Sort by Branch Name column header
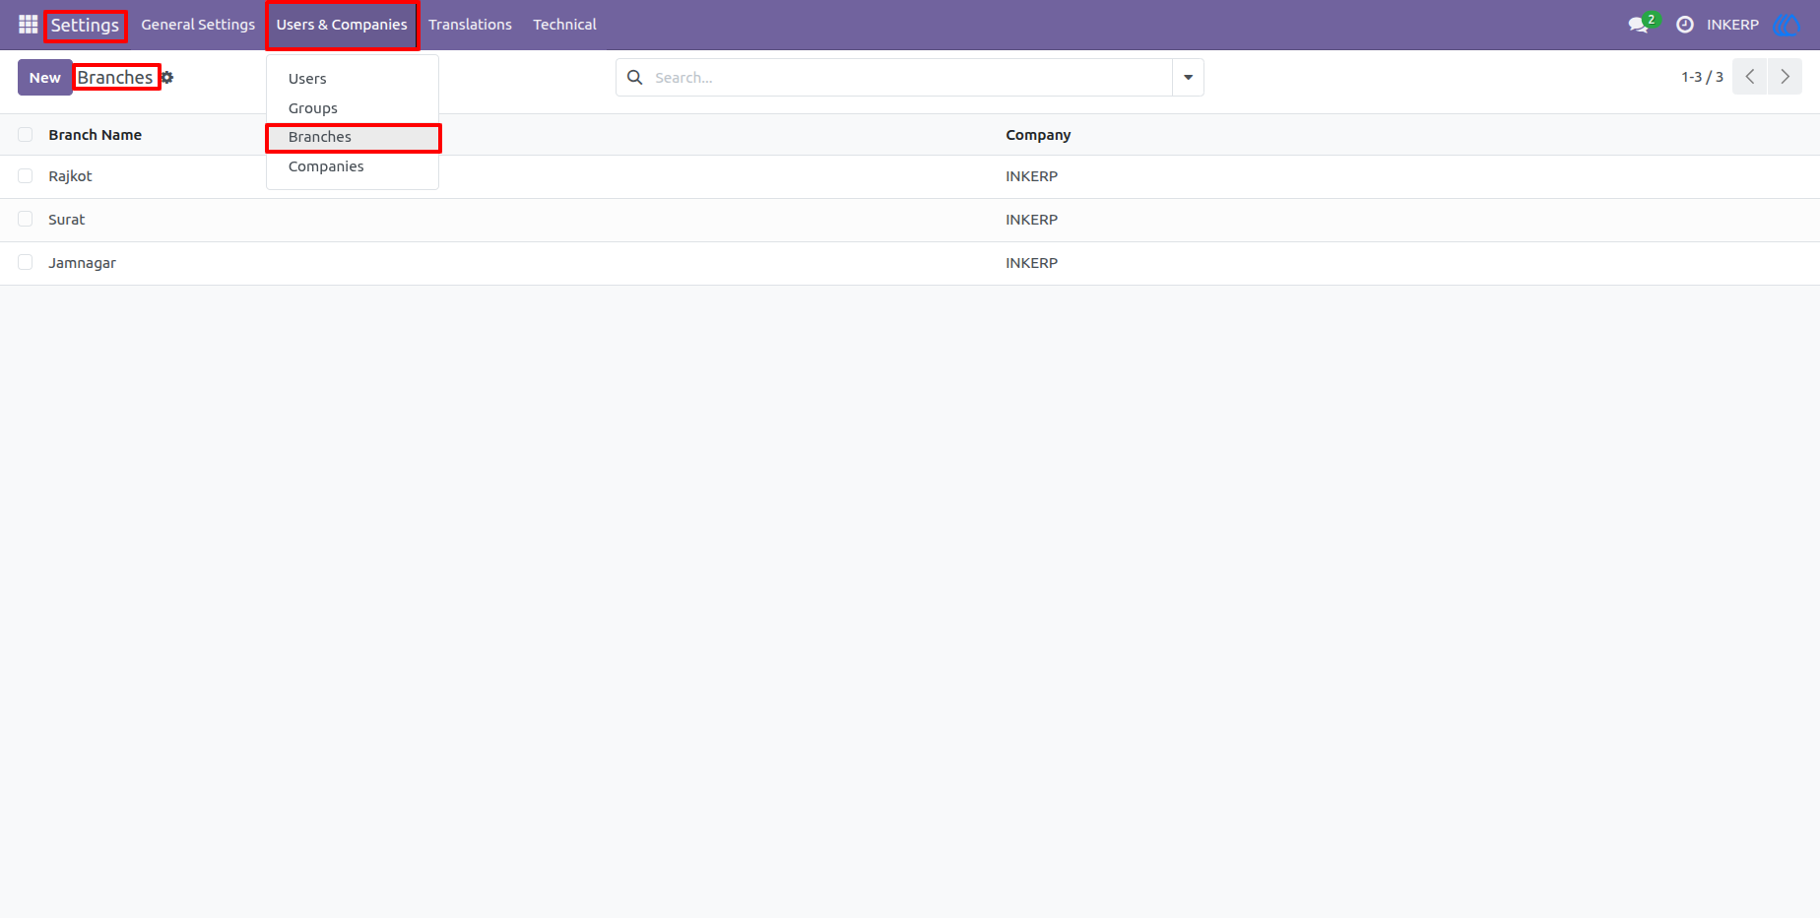Viewport: 1820px width, 918px height. point(96,135)
